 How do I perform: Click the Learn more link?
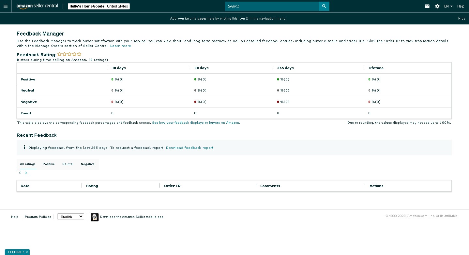[121, 46]
